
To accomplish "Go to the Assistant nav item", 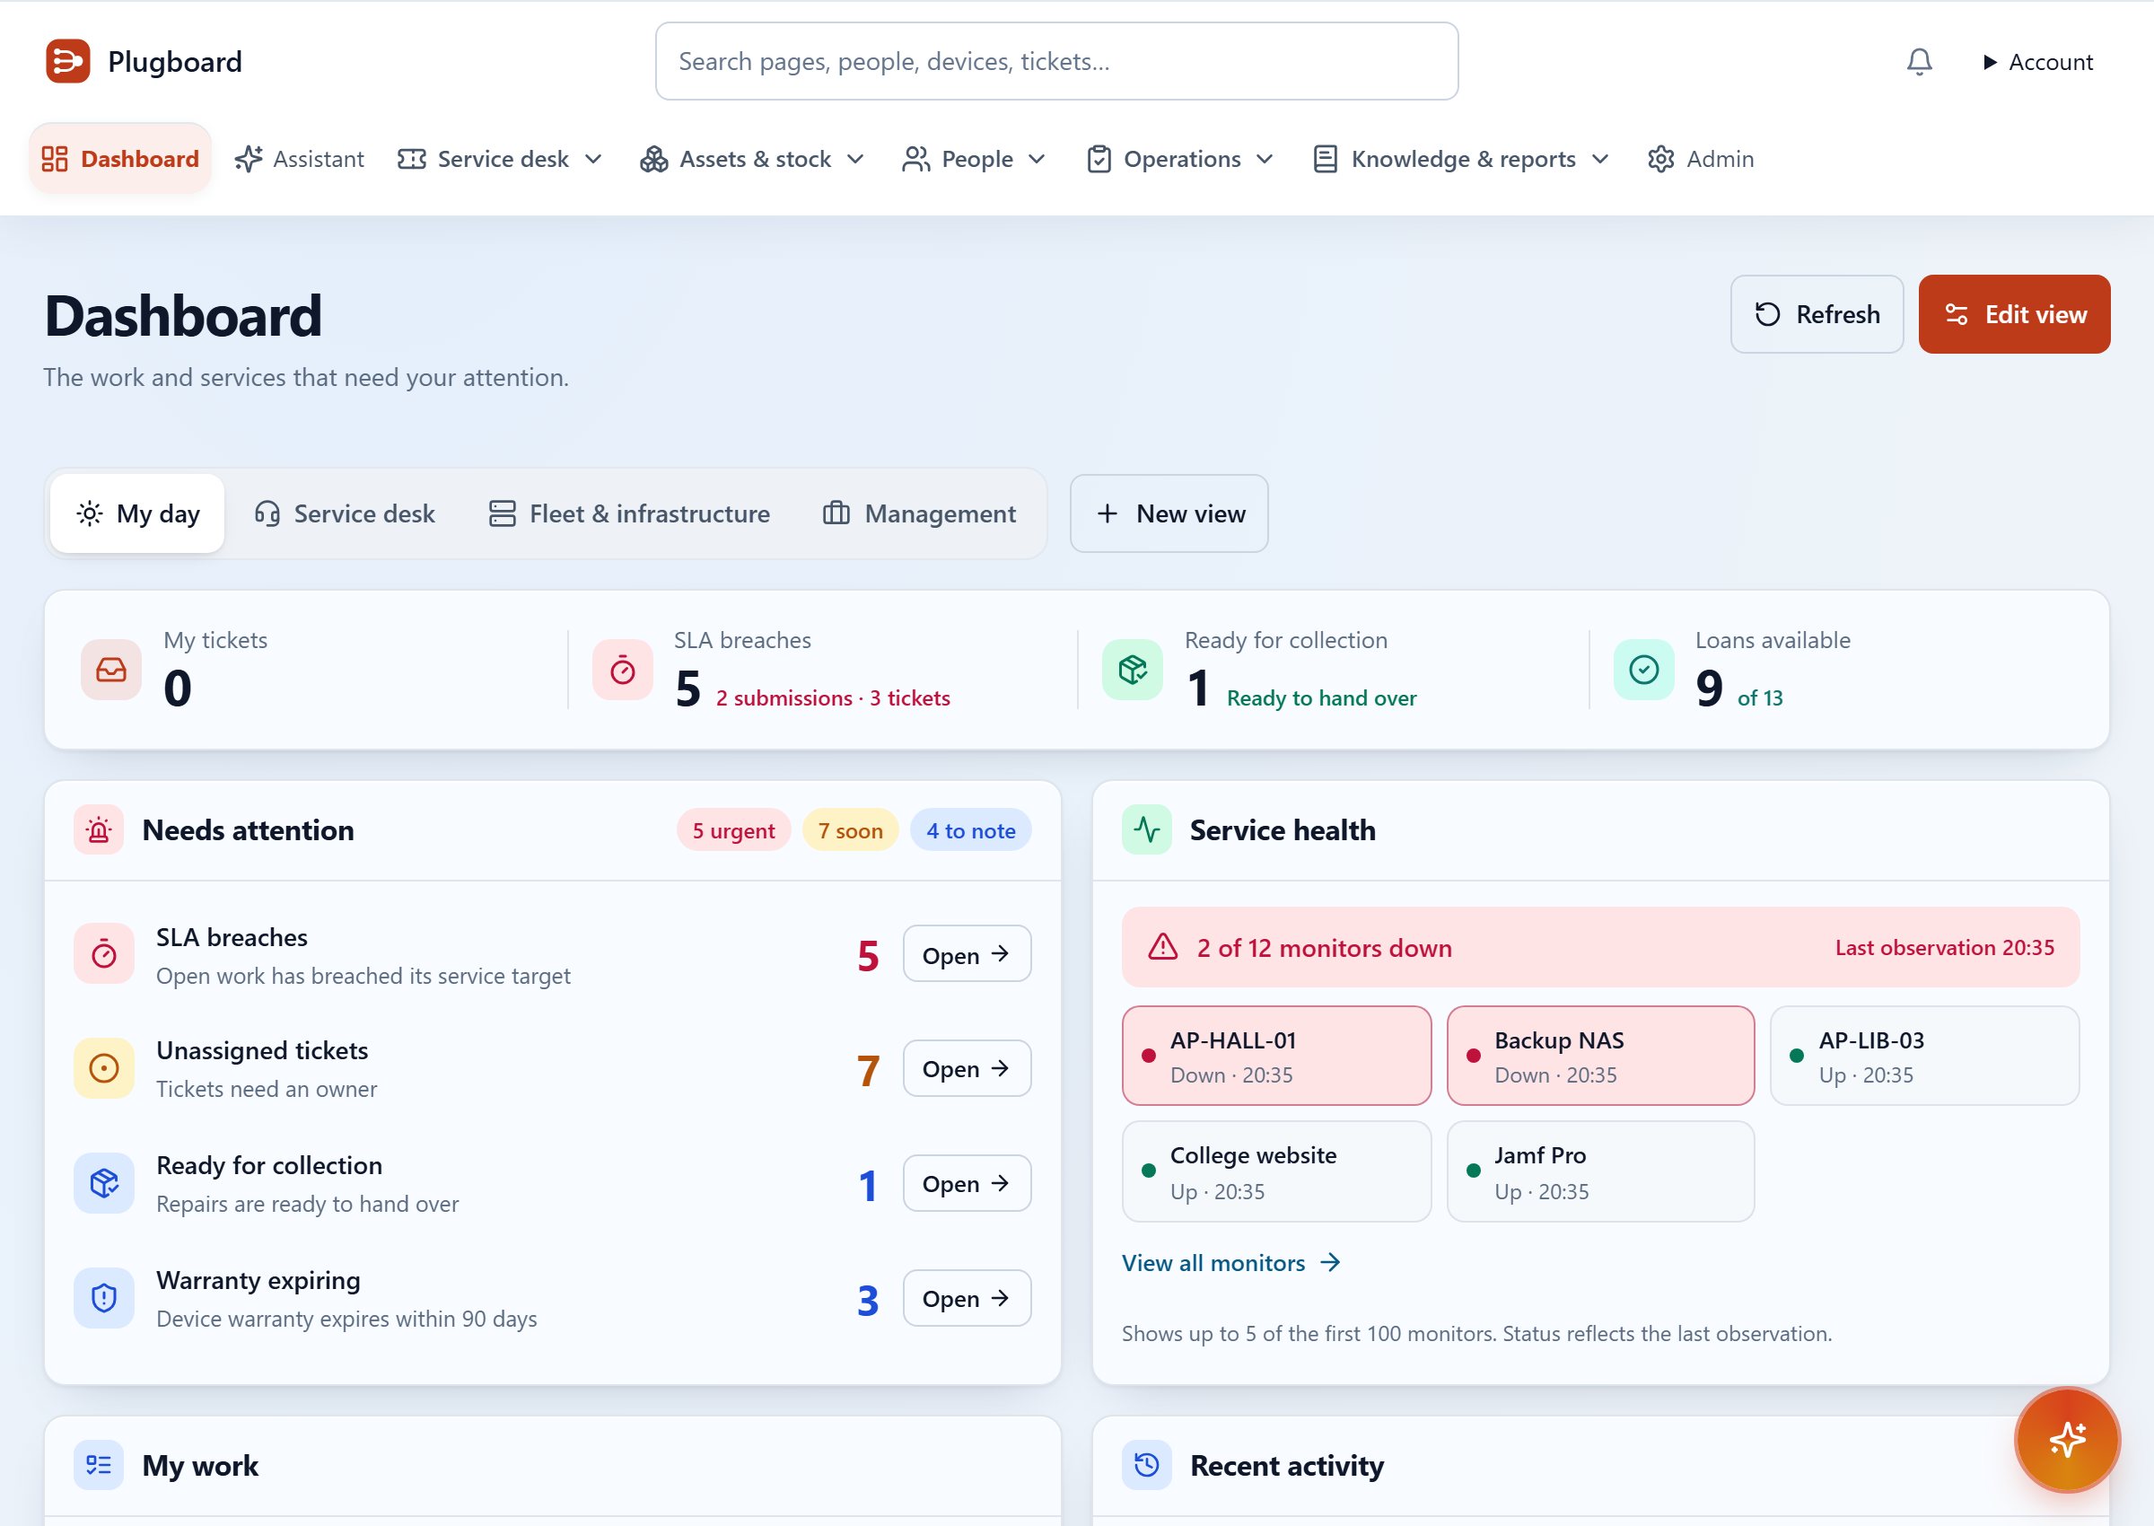I will point(300,159).
